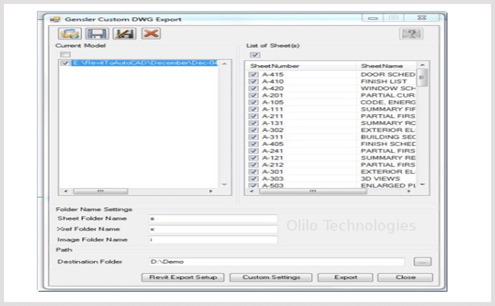Viewport: 495px width, 306px height.
Task: Click the Export button
Action: tap(345, 277)
